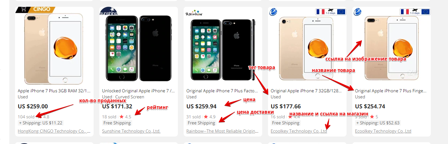Open the title 'Original Apple iPhone 7 Plus Finge...'
The width and height of the screenshot is (448, 144).
point(391,91)
